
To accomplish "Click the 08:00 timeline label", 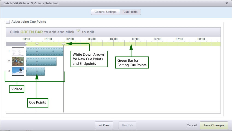I will coord(201,39).
